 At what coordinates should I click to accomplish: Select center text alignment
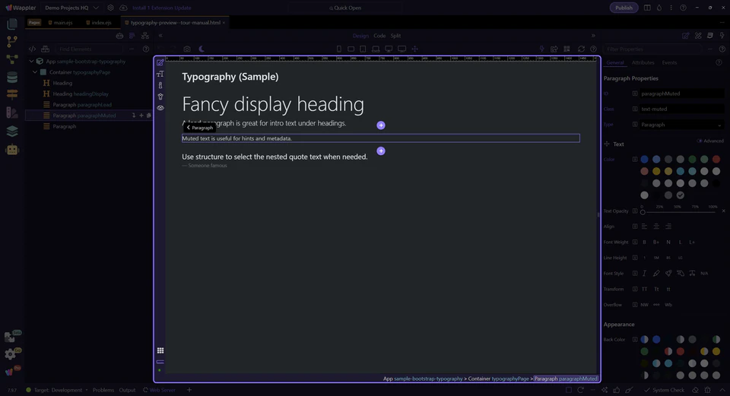pyautogui.click(x=656, y=227)
